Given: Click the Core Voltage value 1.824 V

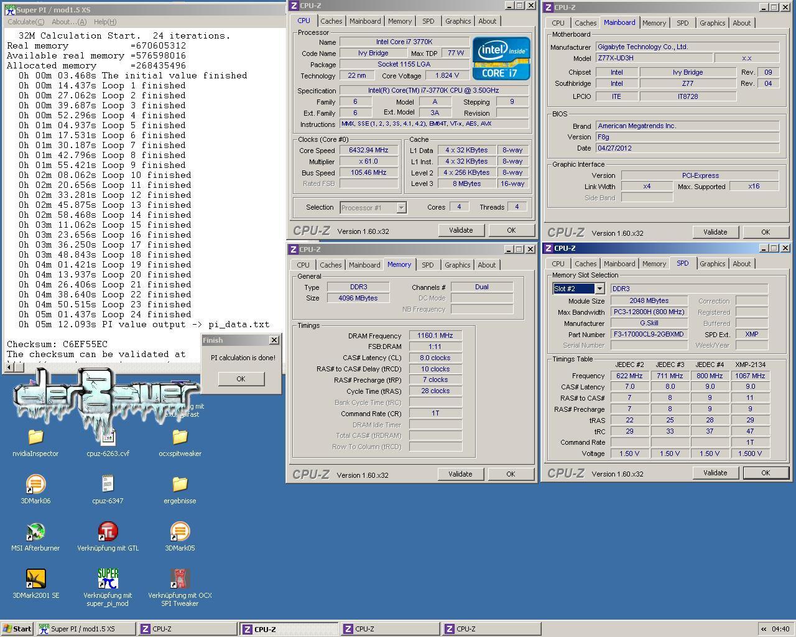Looking at the screenshot, I should click(447, 75).
